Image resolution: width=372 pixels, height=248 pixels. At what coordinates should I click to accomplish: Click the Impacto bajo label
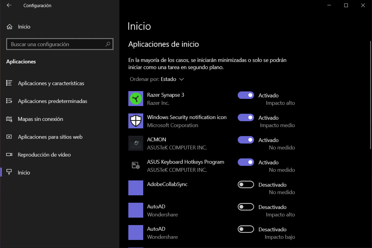pos(280,237)
